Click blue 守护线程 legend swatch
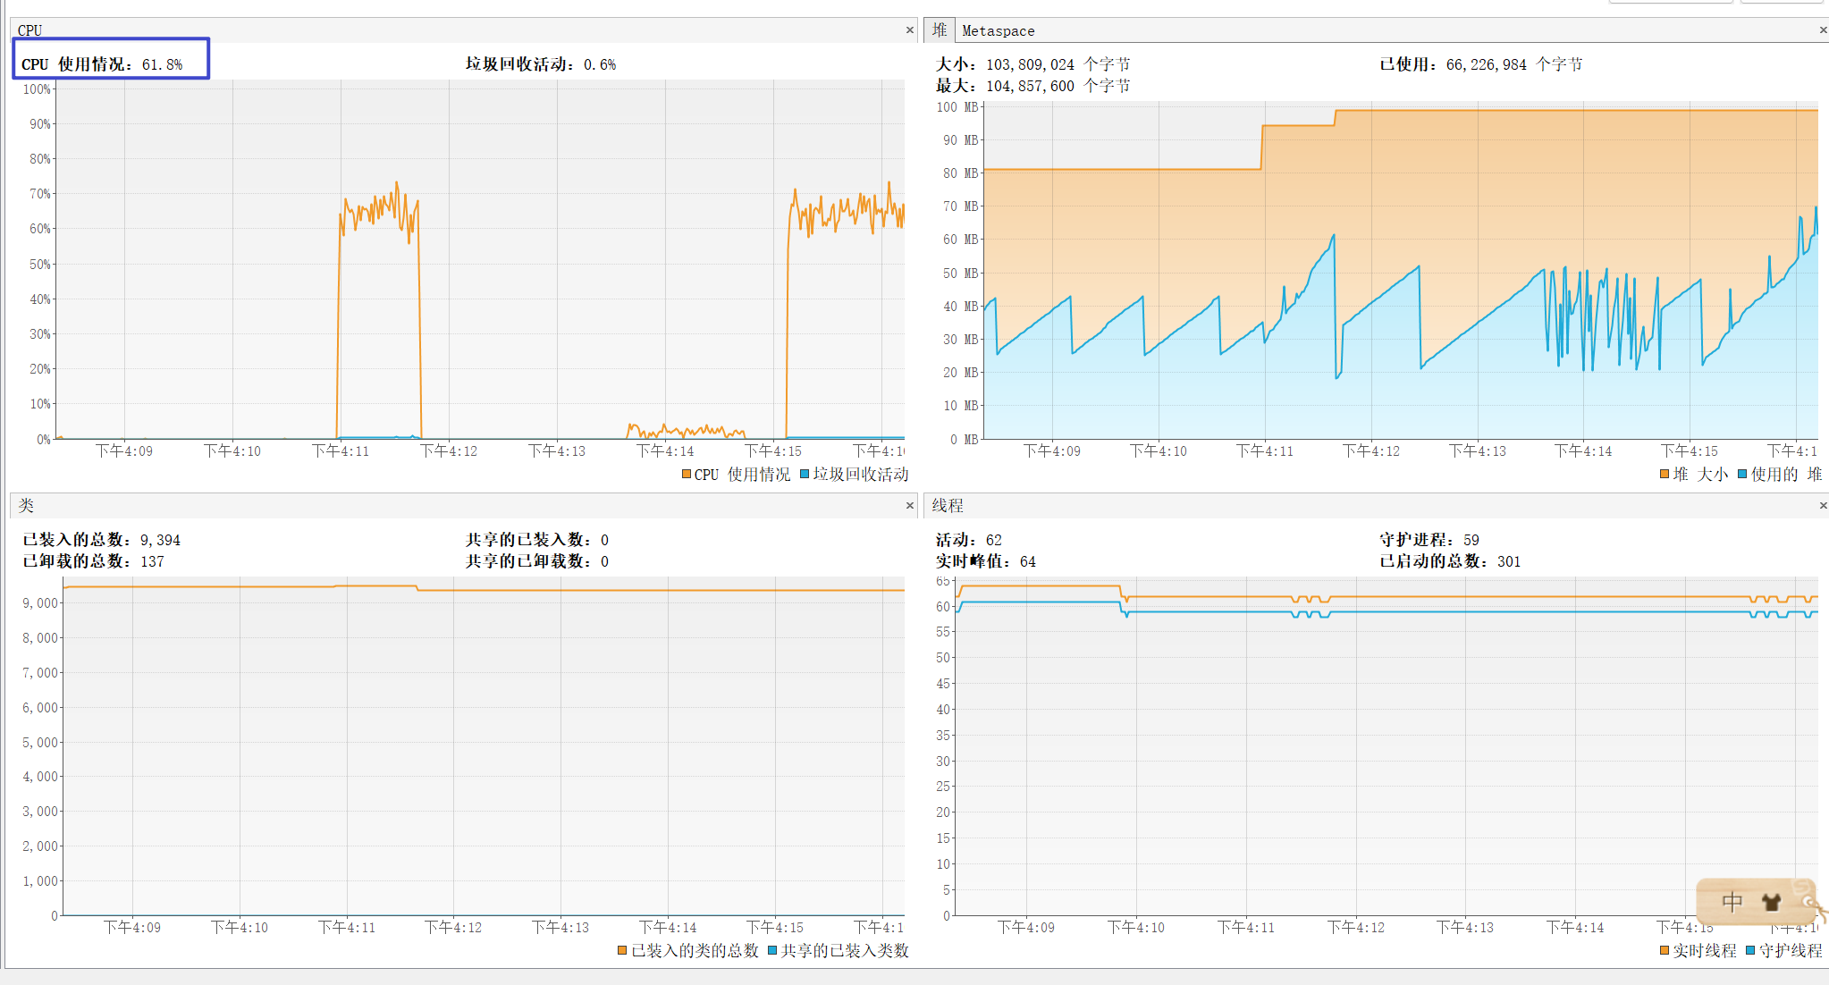The height and width of the screenshot is (985, 1829). click(1750, 950)
